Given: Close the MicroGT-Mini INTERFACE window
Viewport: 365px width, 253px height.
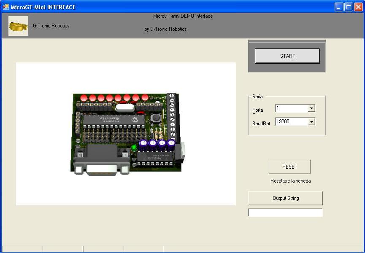Looking at the screenshot, I should (358, 7).
